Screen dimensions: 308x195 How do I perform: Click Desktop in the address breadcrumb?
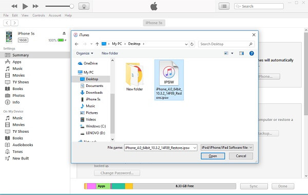click(134, 44)
